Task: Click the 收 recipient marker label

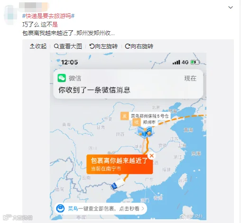Action: coord(137,122)
